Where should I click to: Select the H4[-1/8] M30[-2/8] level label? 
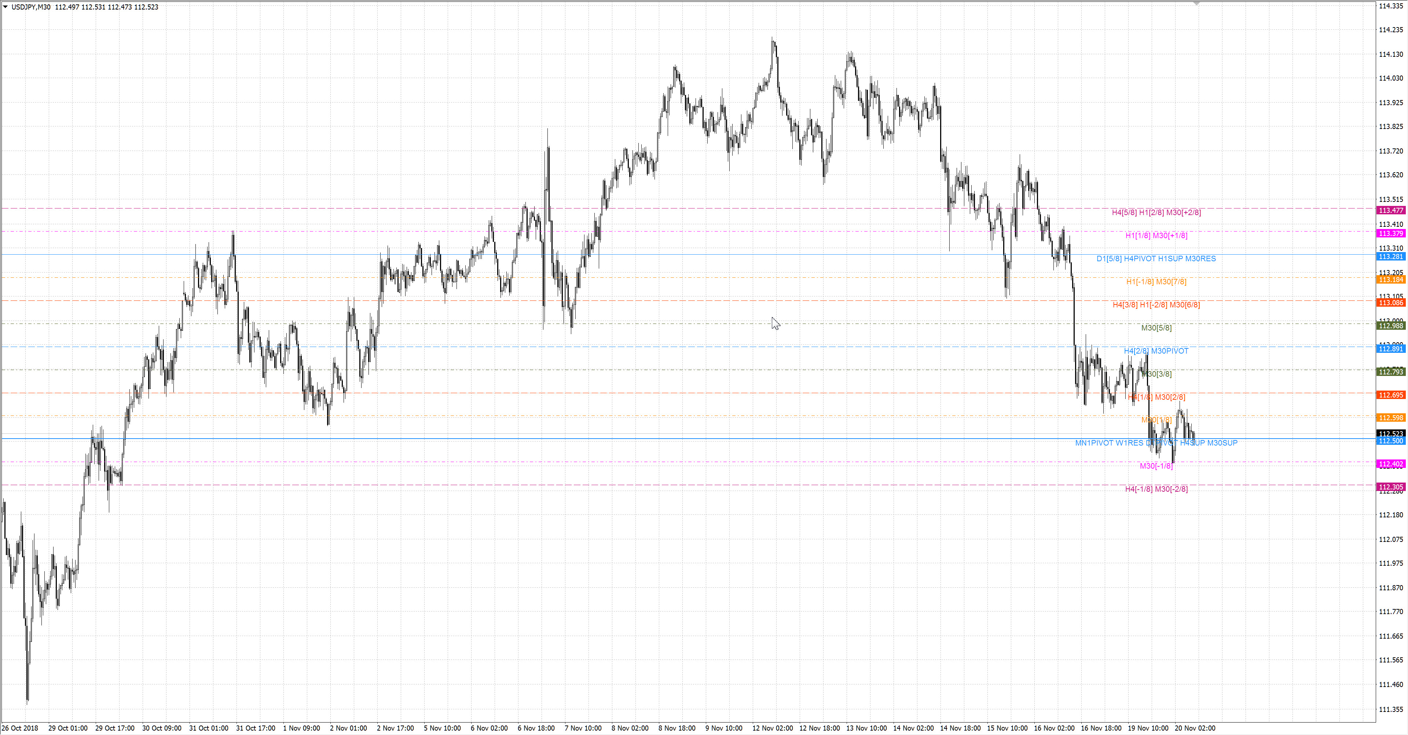1156,489
